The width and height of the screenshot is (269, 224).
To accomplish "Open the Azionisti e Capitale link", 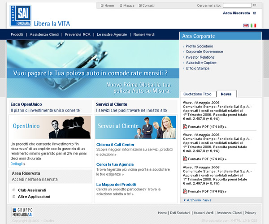I will coord(201,63).
